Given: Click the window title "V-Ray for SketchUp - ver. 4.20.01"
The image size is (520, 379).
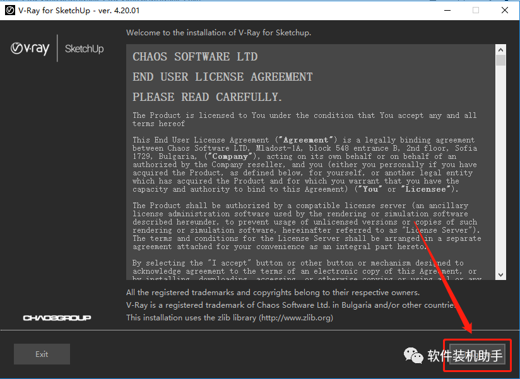Looking at the screenshot, I should pyautogui.click(x=79, y=10).
